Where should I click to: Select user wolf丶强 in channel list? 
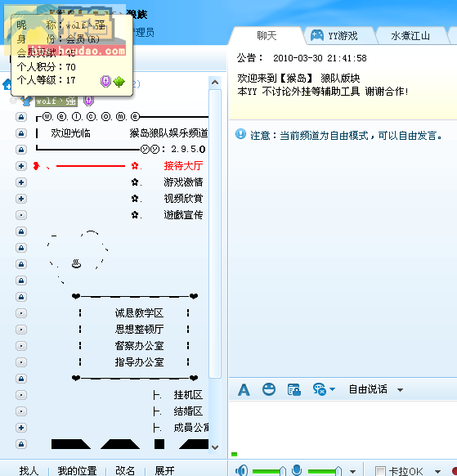pos(56,101)
